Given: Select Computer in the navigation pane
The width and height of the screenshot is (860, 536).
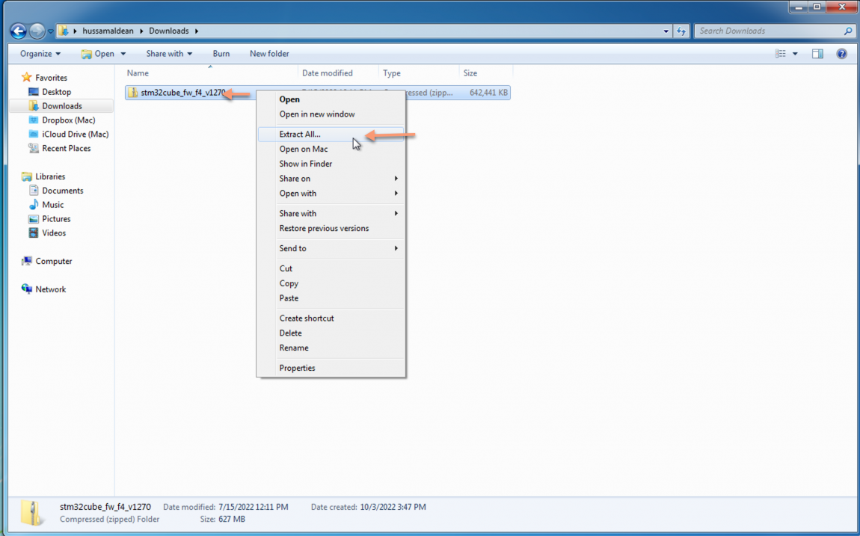Looking at the screenshot, I should coord(53,261).
